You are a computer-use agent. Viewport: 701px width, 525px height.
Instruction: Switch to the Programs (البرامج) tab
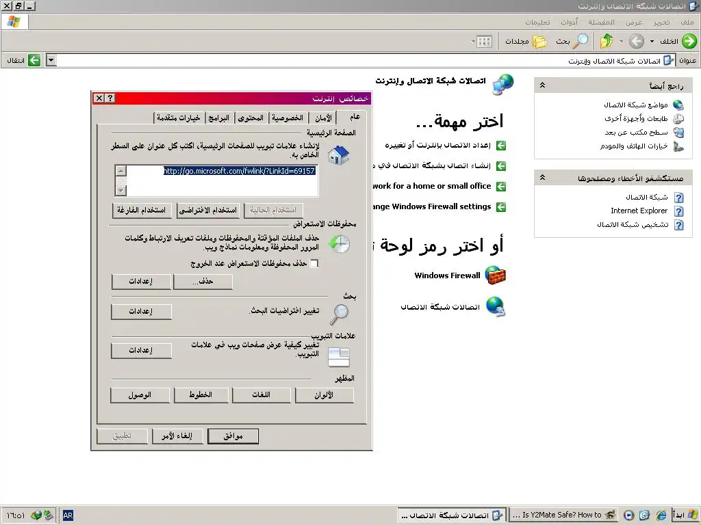[218, 118]
